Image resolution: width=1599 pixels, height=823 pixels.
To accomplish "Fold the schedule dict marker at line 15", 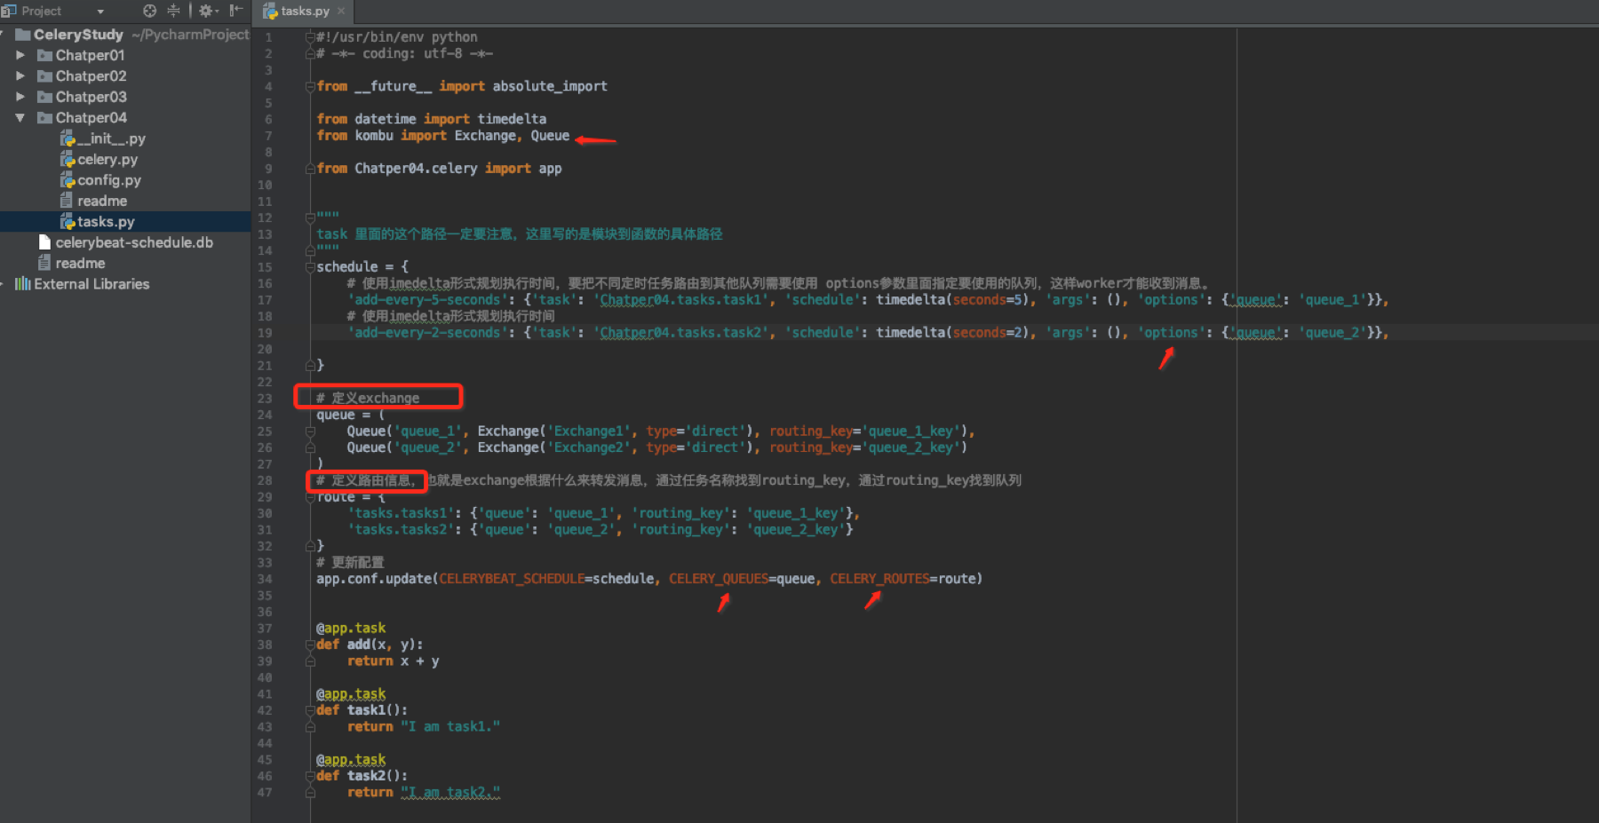I will pos(310,267).
